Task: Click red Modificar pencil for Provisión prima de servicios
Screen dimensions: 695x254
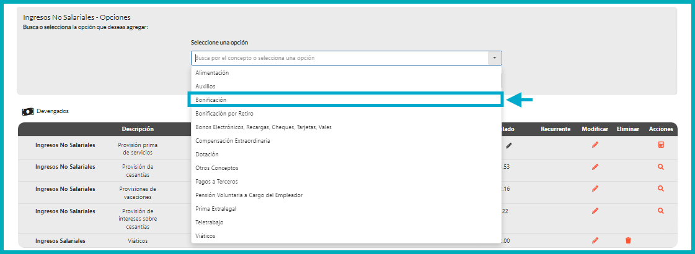Action: [x=595, y=145]
